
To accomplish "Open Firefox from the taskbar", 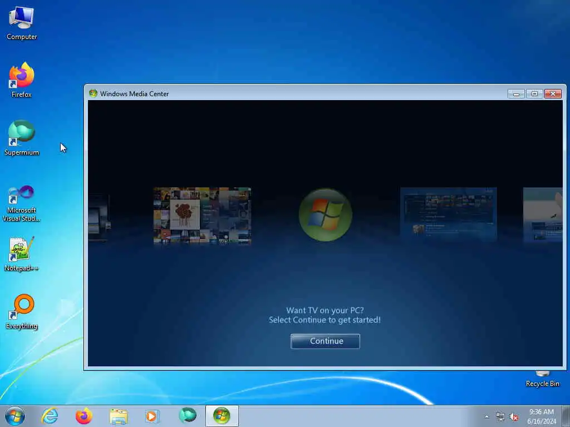I will [83, 416].
